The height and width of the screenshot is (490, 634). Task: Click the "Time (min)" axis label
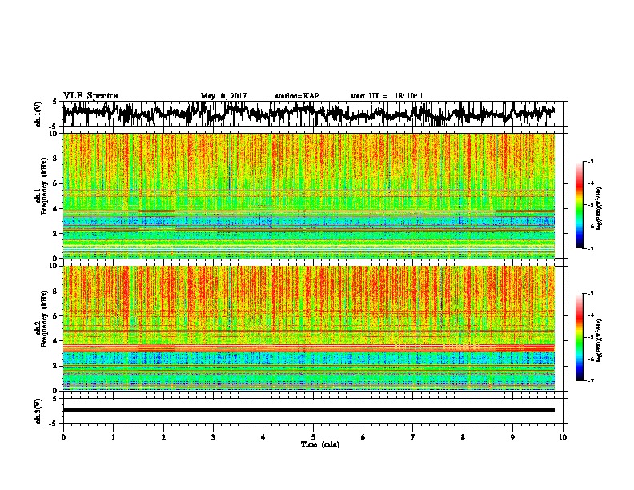[x=320, y=444]
